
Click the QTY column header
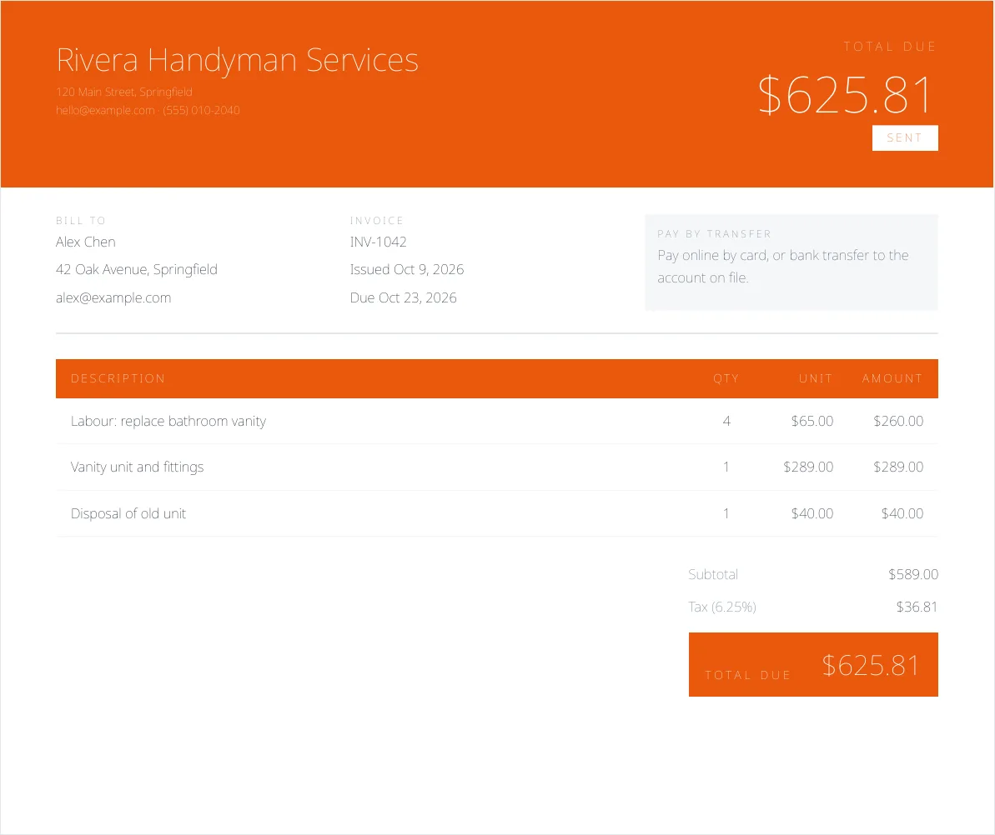(x=726, y=378)
